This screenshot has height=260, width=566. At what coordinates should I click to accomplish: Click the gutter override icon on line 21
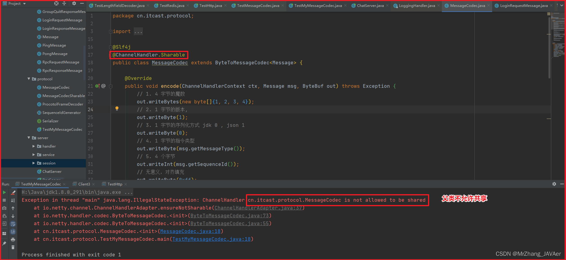97,86
